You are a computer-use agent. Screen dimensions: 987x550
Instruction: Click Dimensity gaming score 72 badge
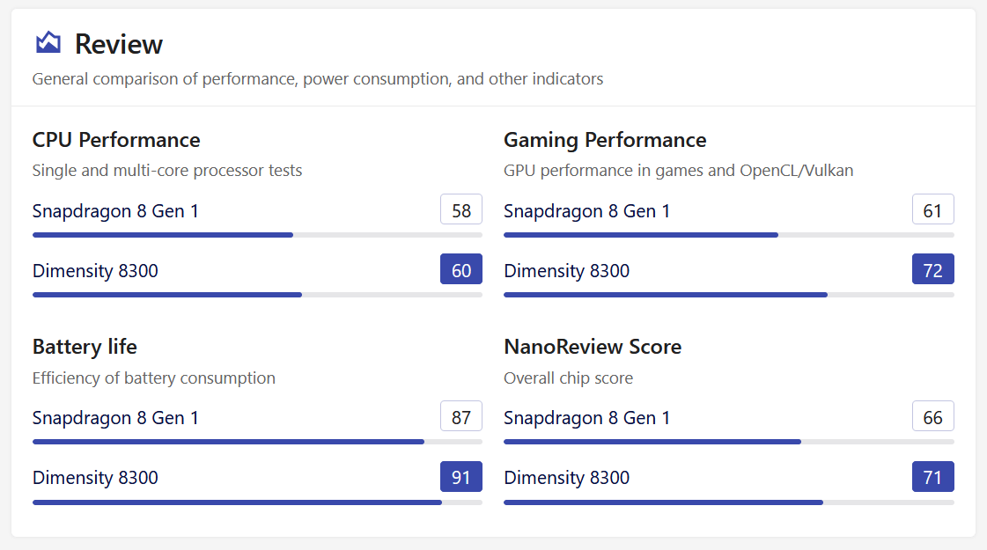click(933, 269)
